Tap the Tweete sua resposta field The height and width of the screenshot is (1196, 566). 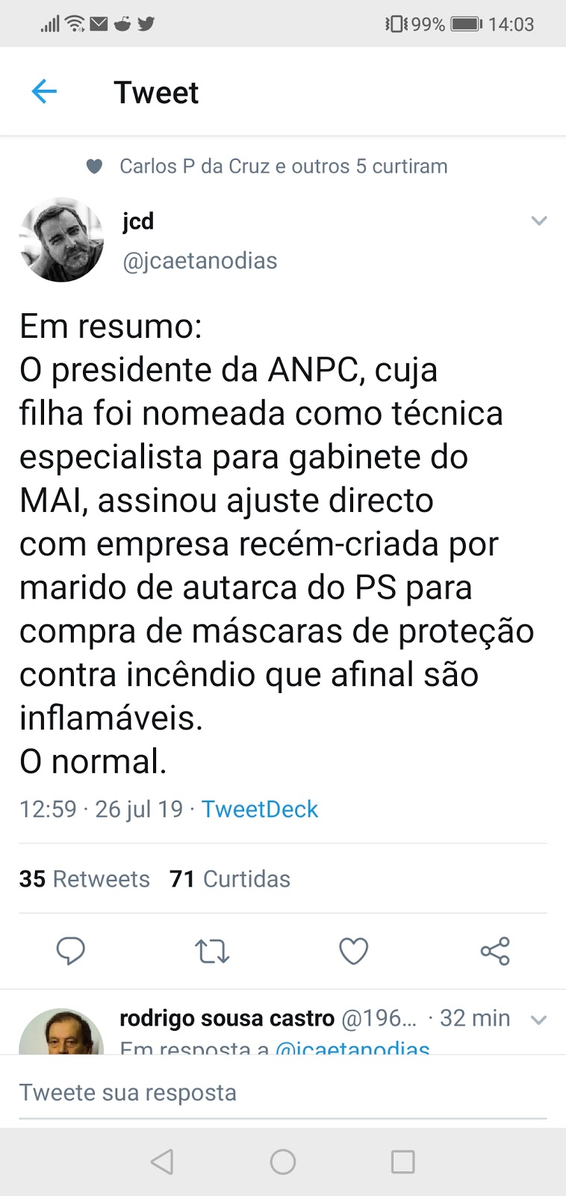tap(283, 1092)
